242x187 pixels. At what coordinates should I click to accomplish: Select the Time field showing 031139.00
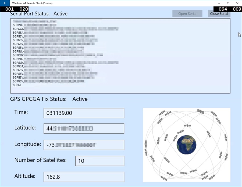pyautogui.click(x=84, y=113)
